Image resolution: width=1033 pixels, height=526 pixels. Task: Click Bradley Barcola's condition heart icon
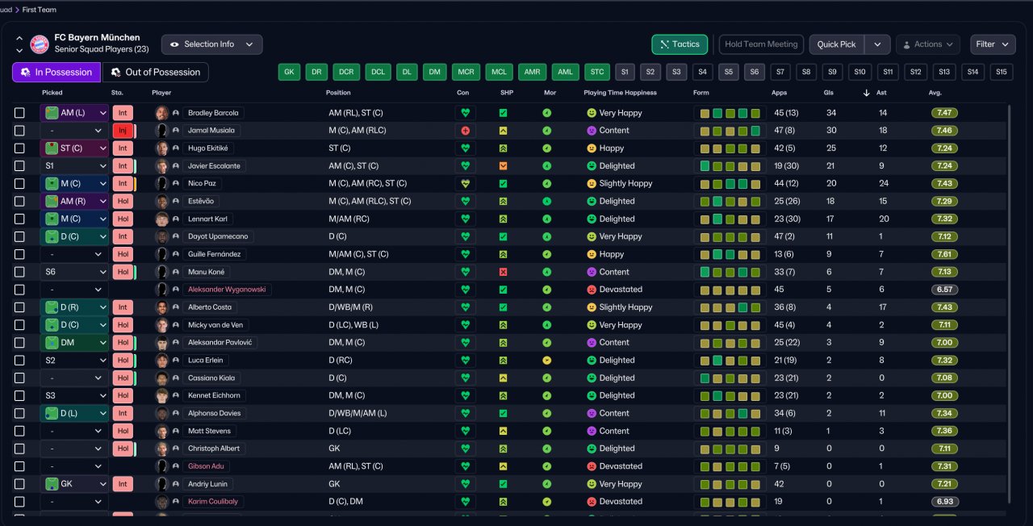(x=465, y=113)
